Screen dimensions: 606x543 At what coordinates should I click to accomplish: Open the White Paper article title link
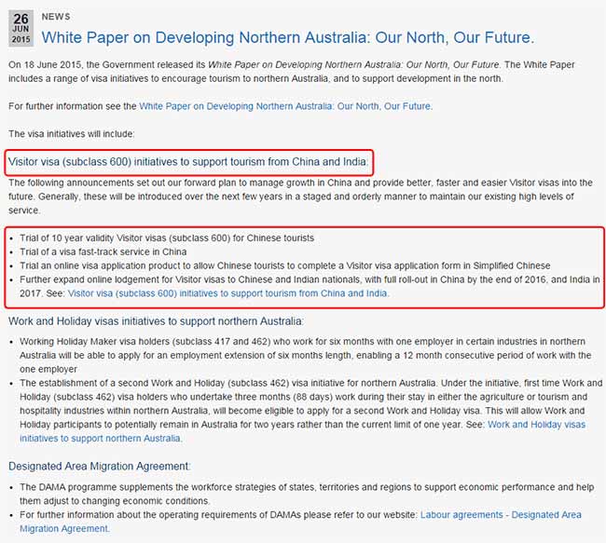click(x=288, y=37)
